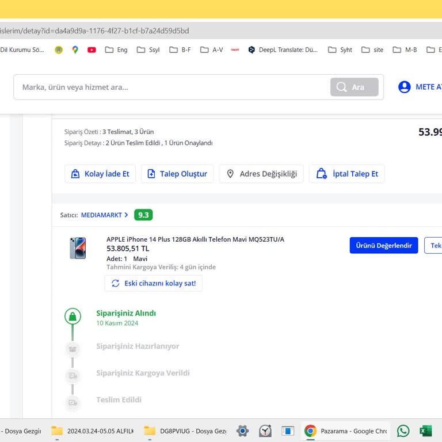Open the user profile avatar icon
Screen dimensions: 442x442
click(404, 87)
